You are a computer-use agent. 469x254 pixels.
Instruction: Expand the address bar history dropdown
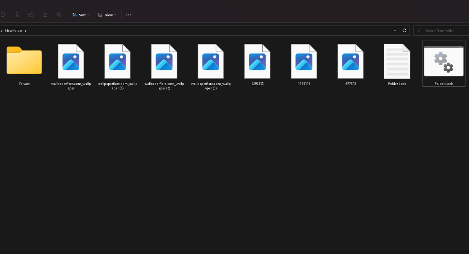pyautogui.click(x=395, y=30)
